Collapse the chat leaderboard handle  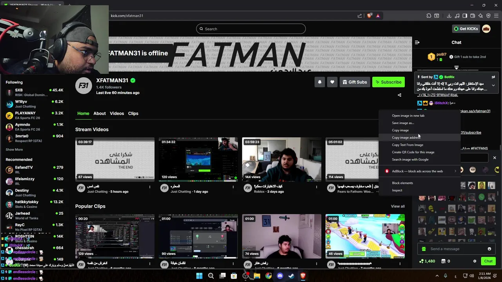point(456,68)
